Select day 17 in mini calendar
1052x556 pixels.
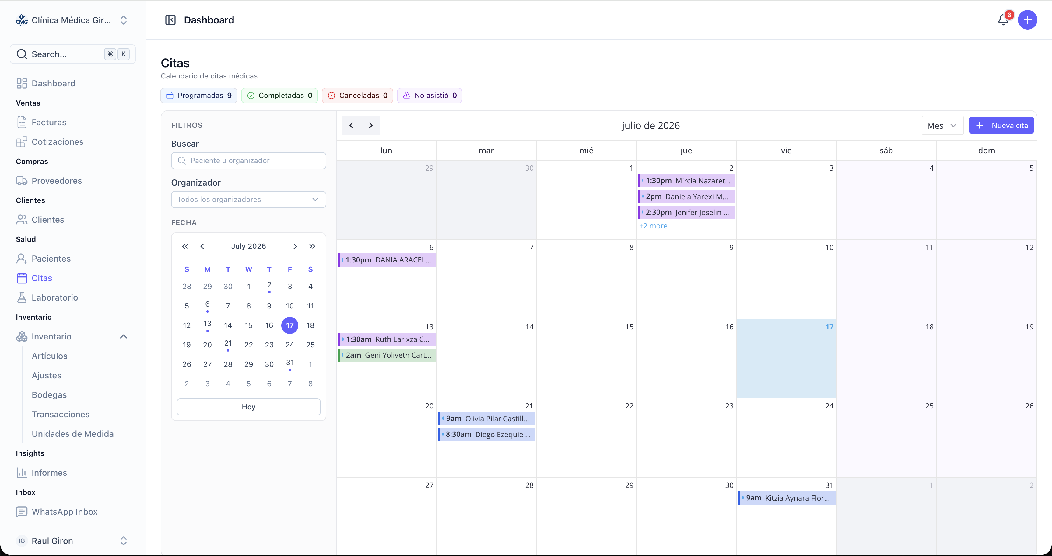click(x=289, y=325)
